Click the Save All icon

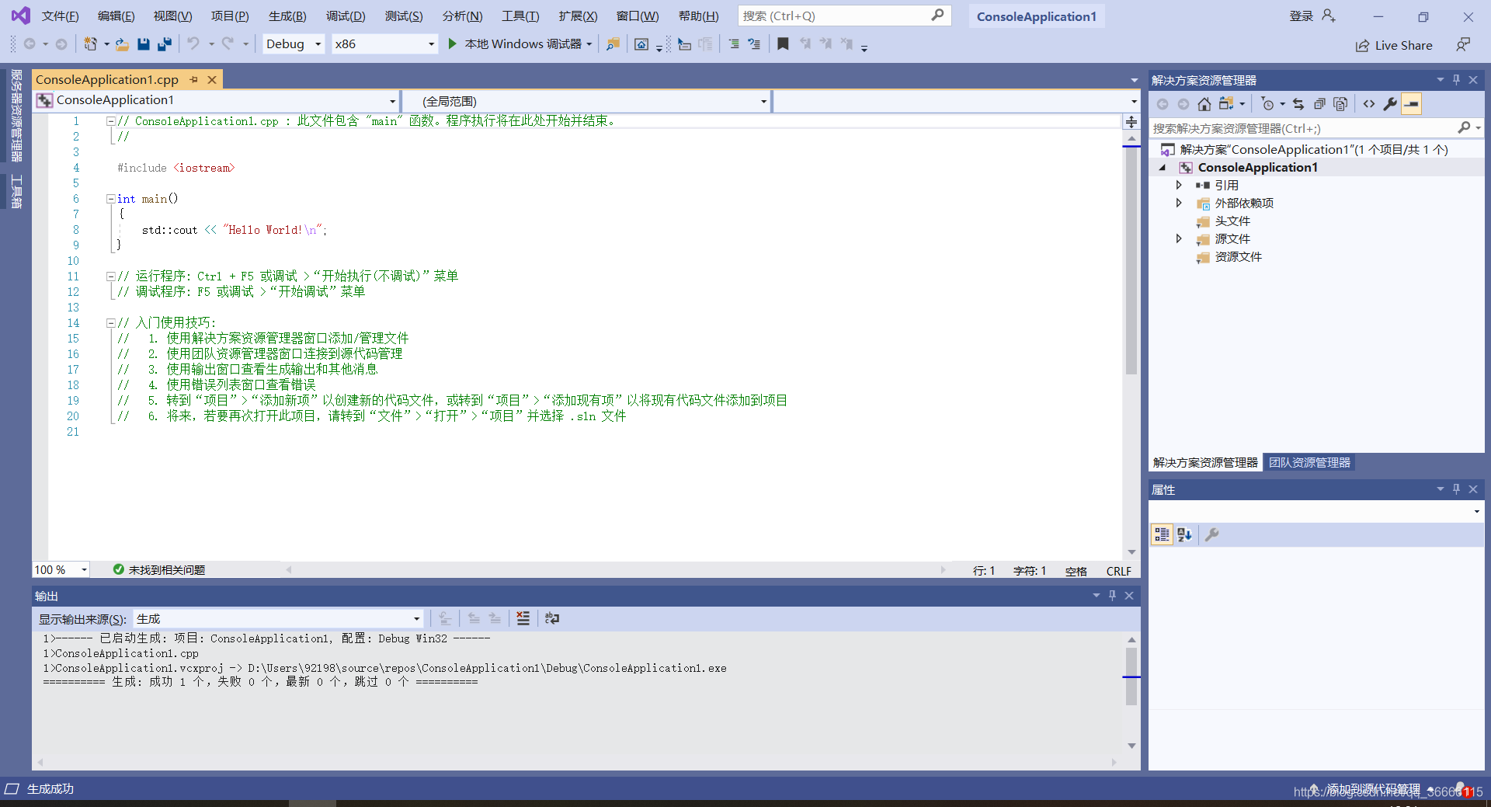pyautogui.click(x=165, y=44)
